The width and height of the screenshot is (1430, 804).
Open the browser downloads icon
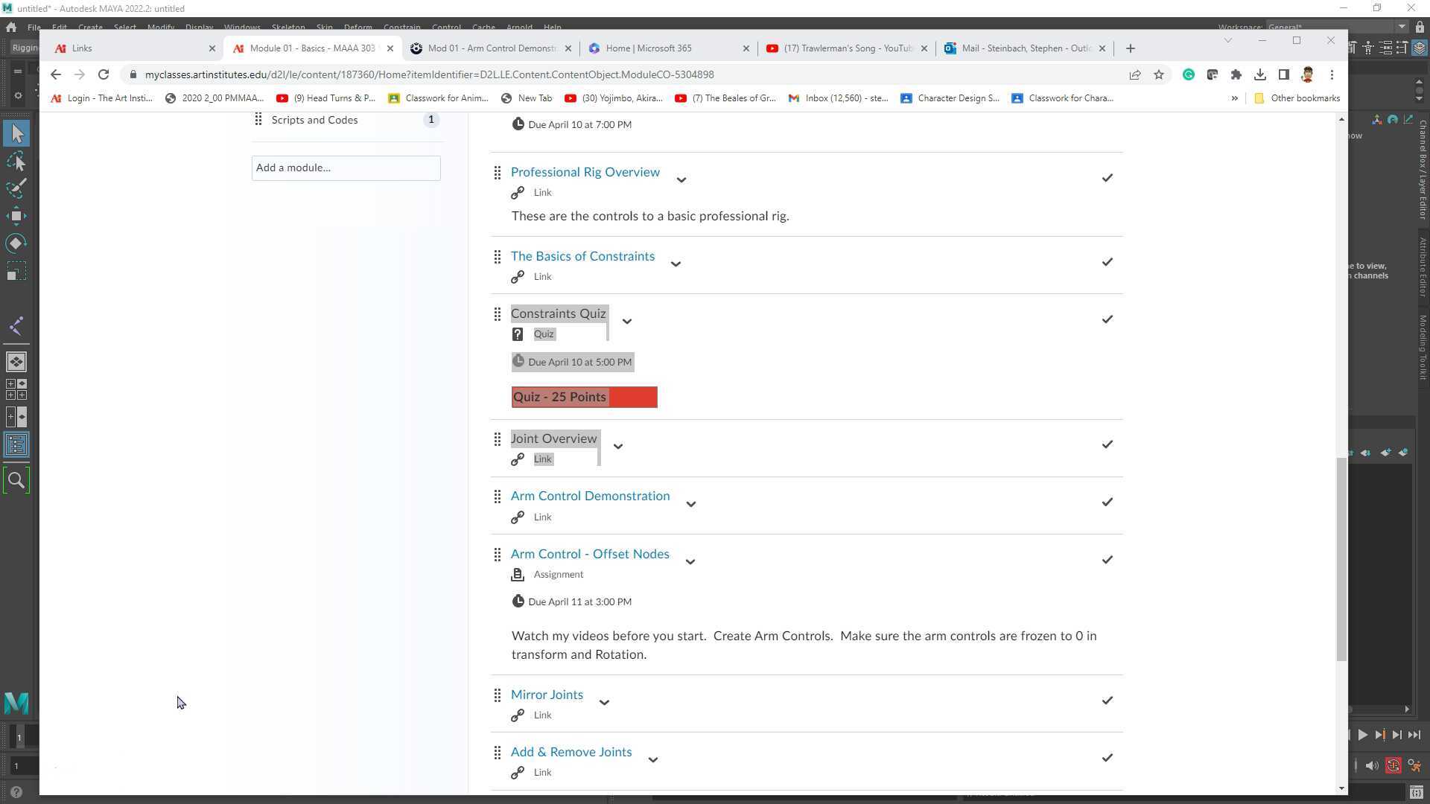coord(1260,74)
